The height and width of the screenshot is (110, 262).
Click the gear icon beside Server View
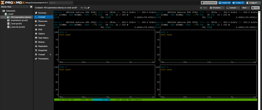click(31, 7)
